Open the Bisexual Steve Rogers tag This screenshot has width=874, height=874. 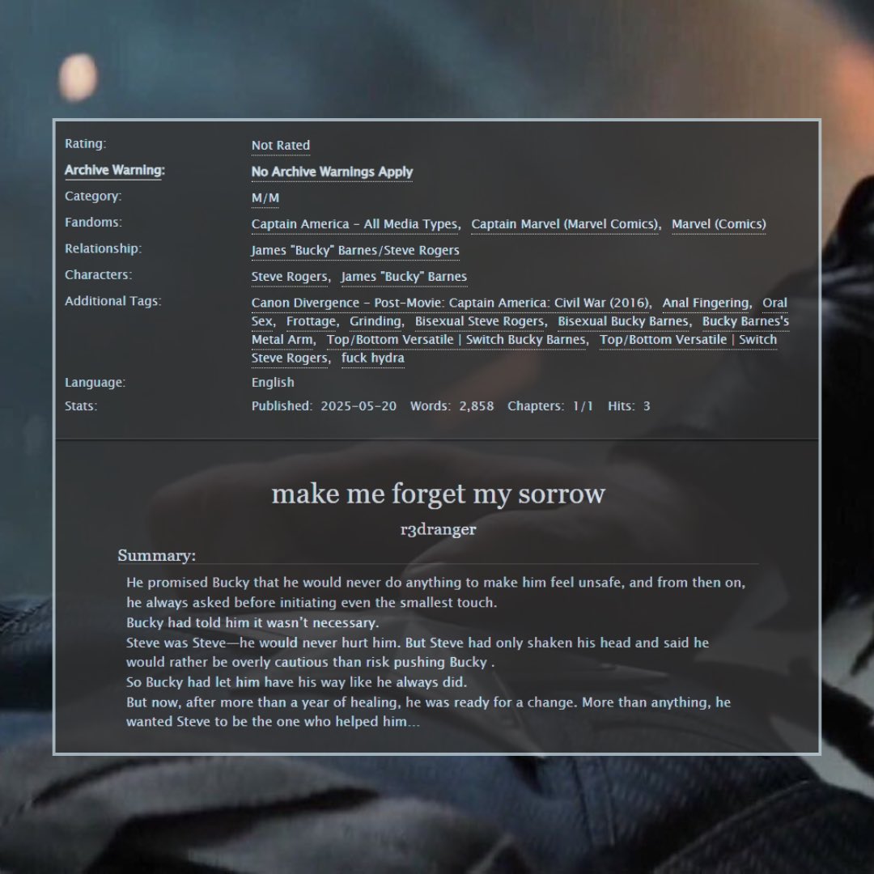480,321
